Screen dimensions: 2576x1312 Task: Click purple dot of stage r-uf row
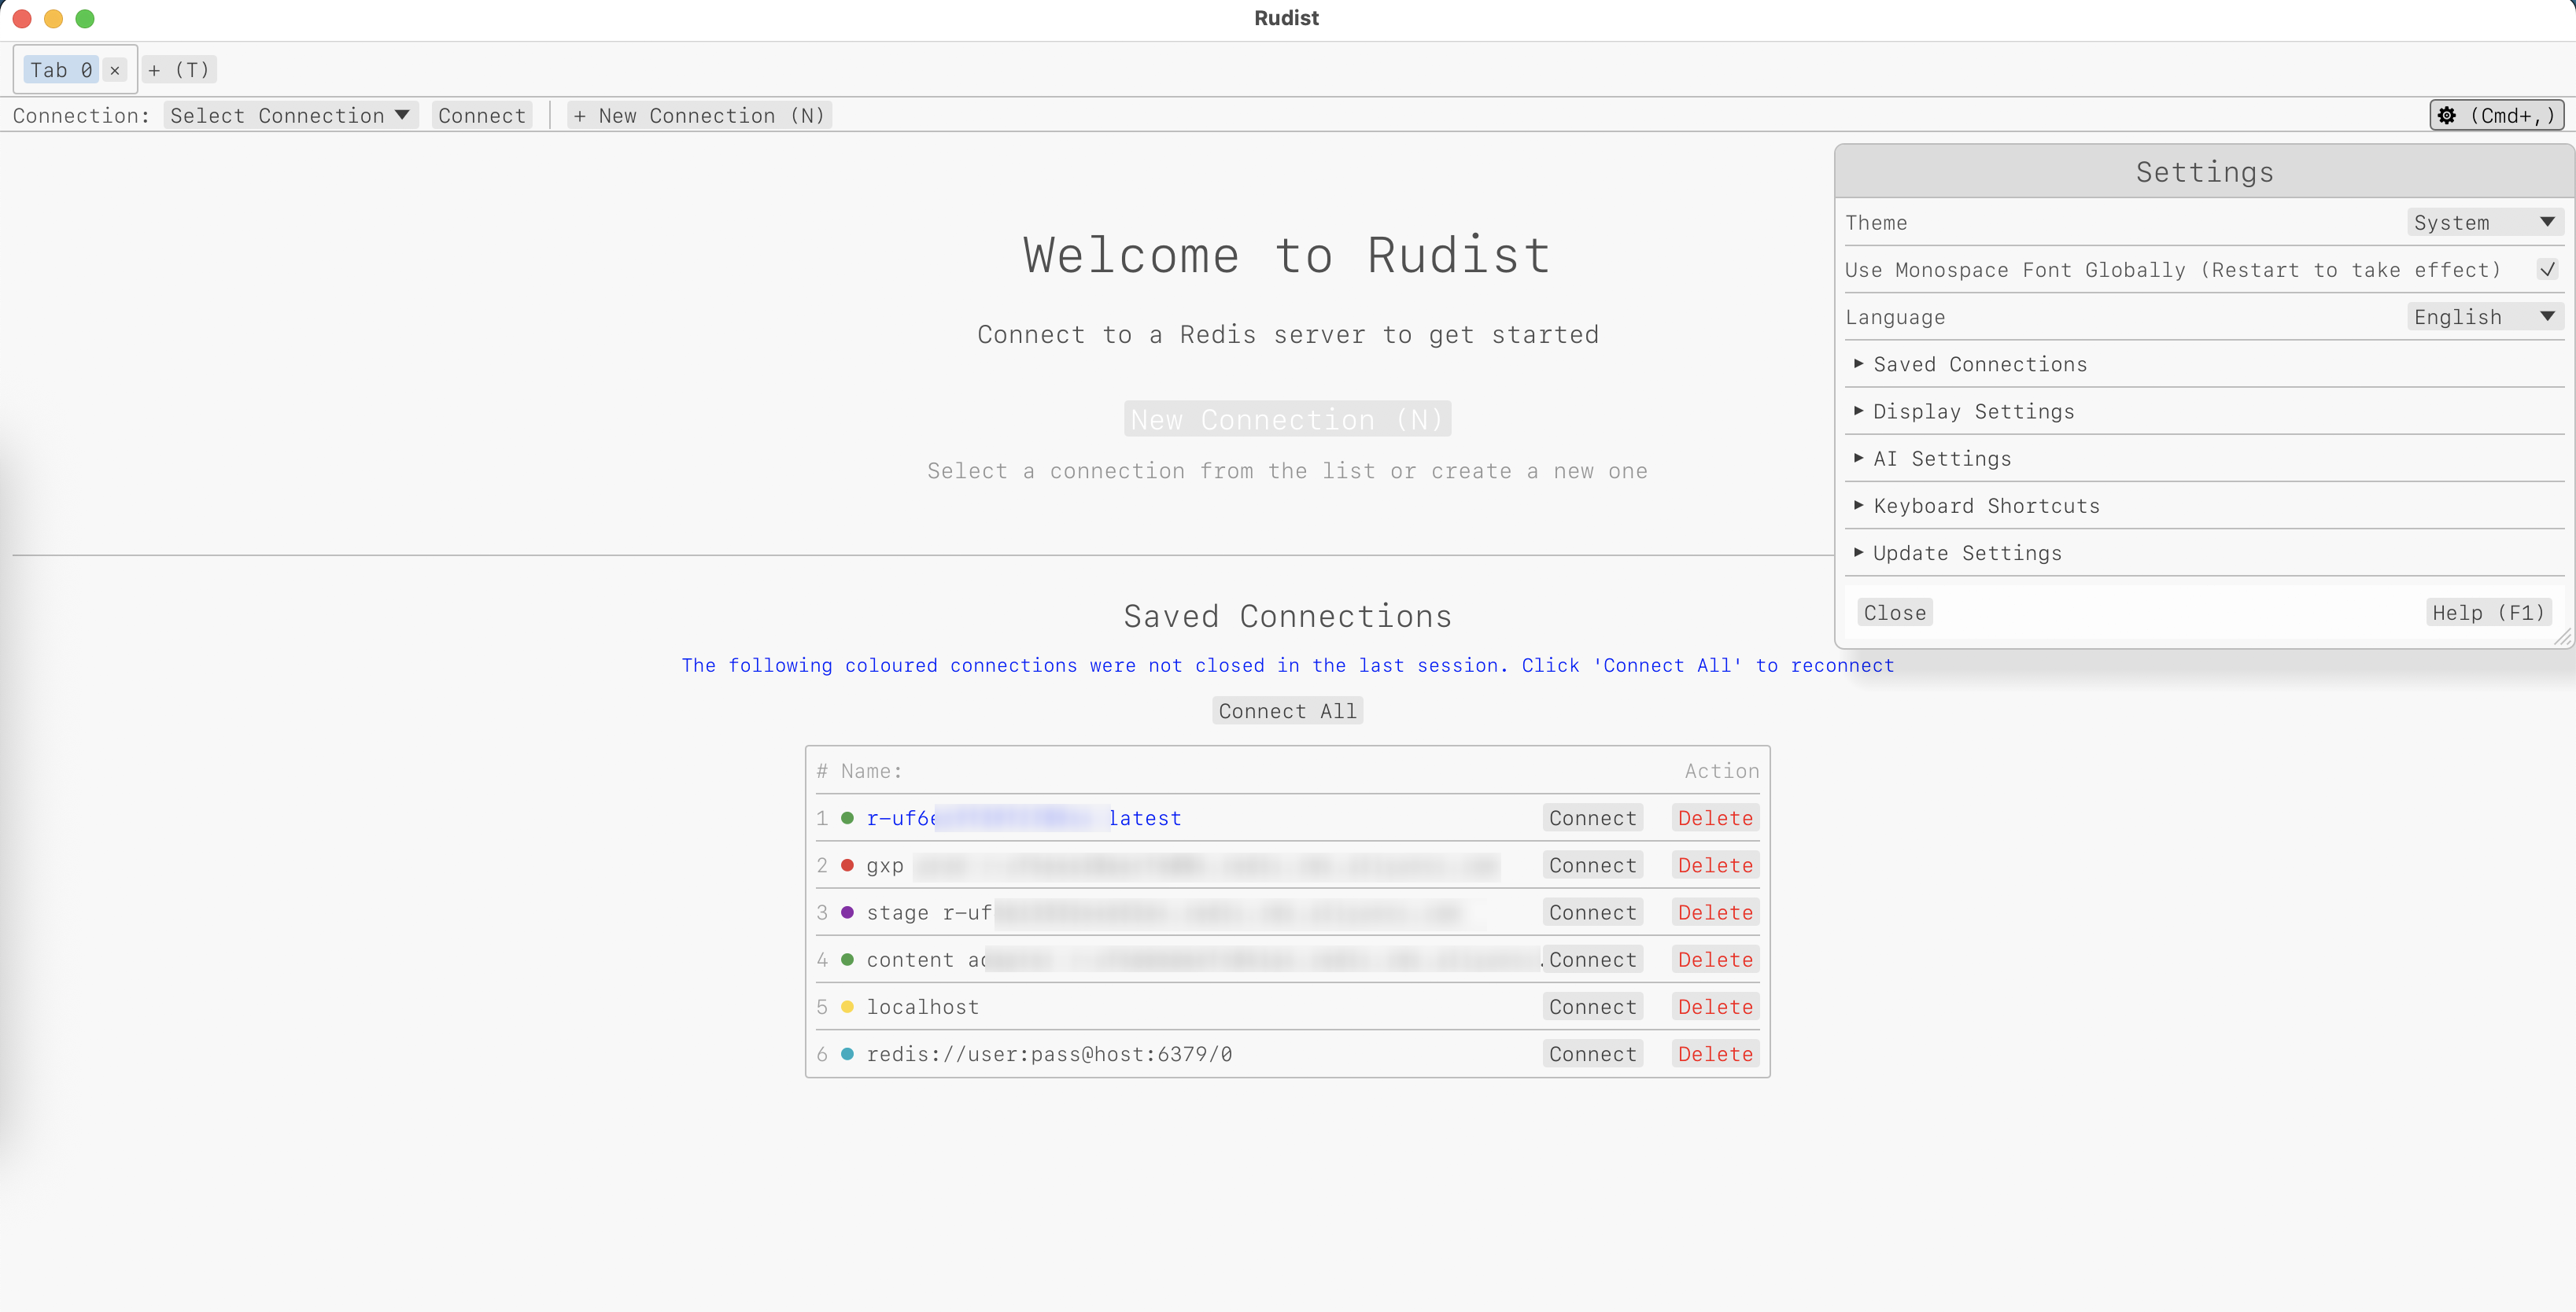(847, 912)
